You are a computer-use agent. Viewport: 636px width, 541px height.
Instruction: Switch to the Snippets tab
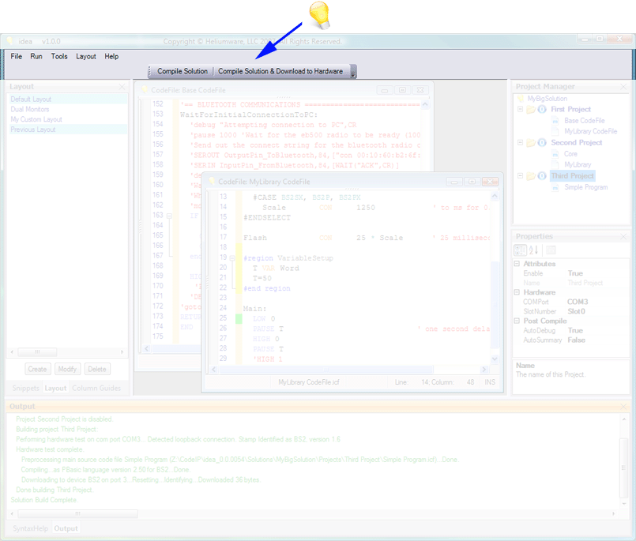coord(24,388)
